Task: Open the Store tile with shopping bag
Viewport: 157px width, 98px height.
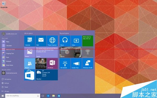Action: (x=30, y=75)
